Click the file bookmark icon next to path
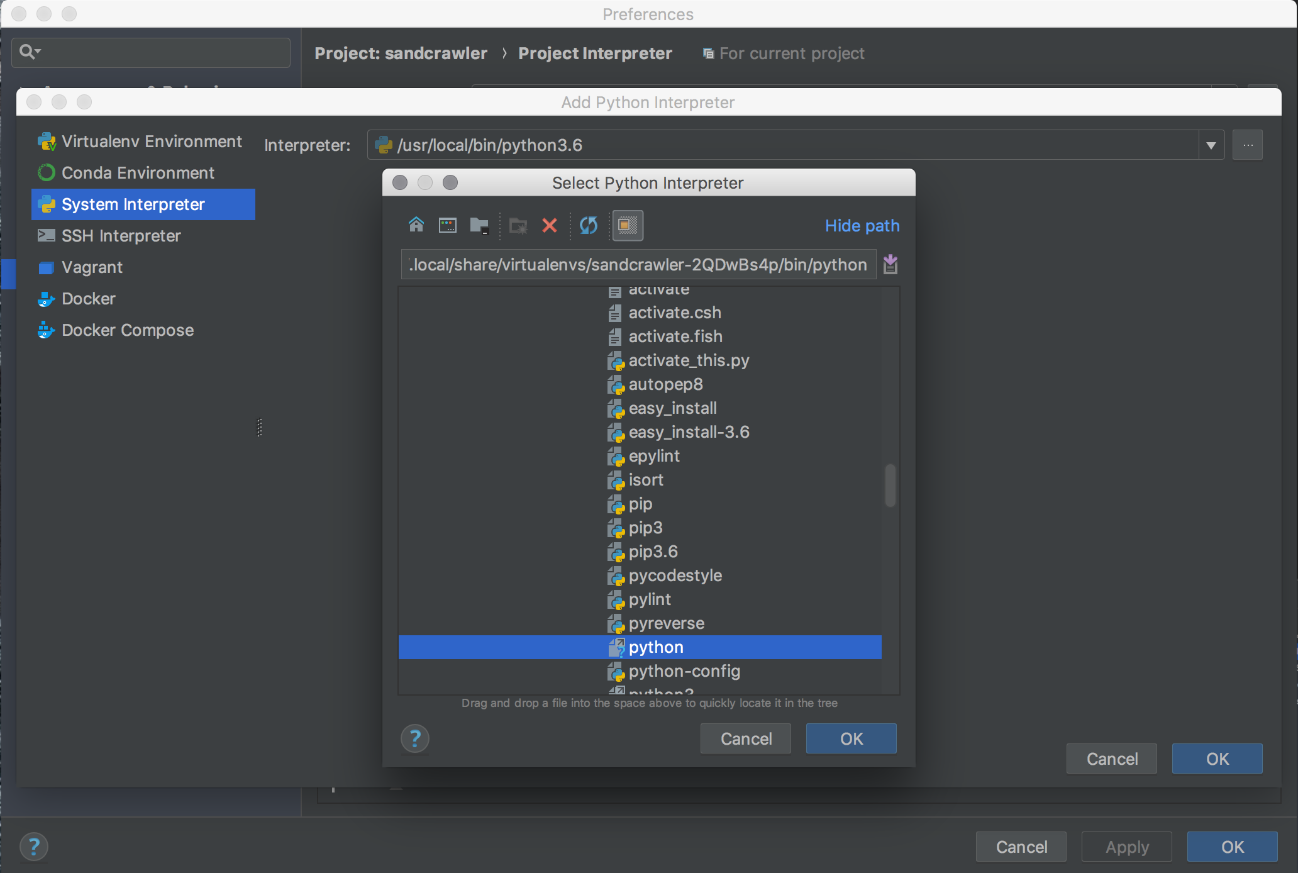1298x873 pixels. (x=890, y=264)
